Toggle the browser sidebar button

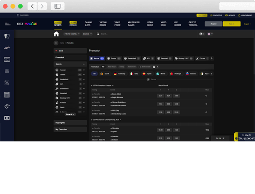pyautogui.click(x=57, y=6)
